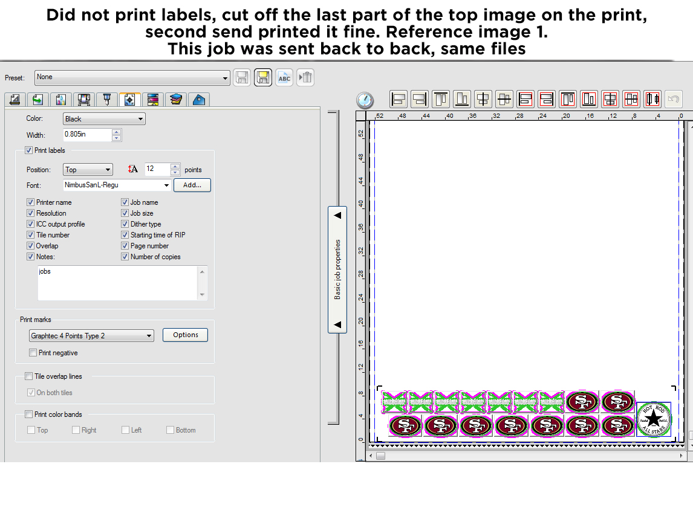Viewport: 693px width, 522px height.
Task: Click into the Notes text area
Action: 117,283
